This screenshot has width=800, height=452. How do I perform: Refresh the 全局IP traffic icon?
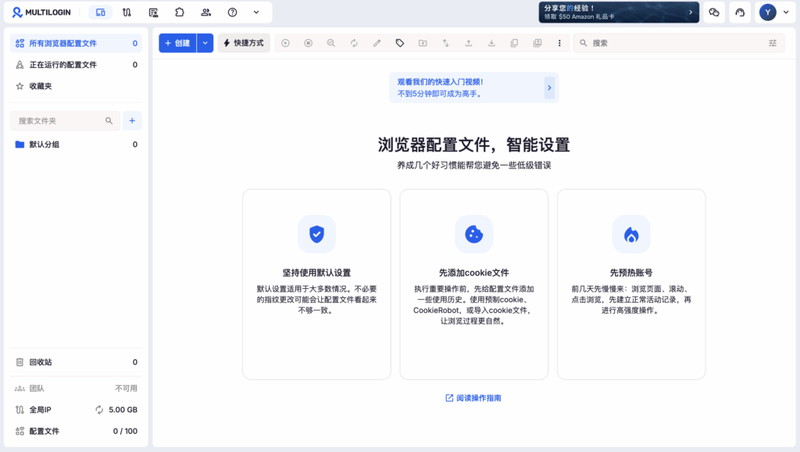click(x=99, y=410)
